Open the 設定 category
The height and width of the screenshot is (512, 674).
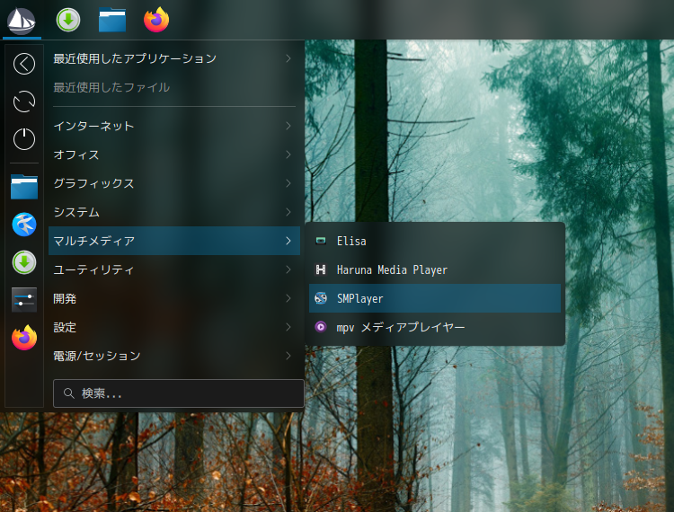174,327
